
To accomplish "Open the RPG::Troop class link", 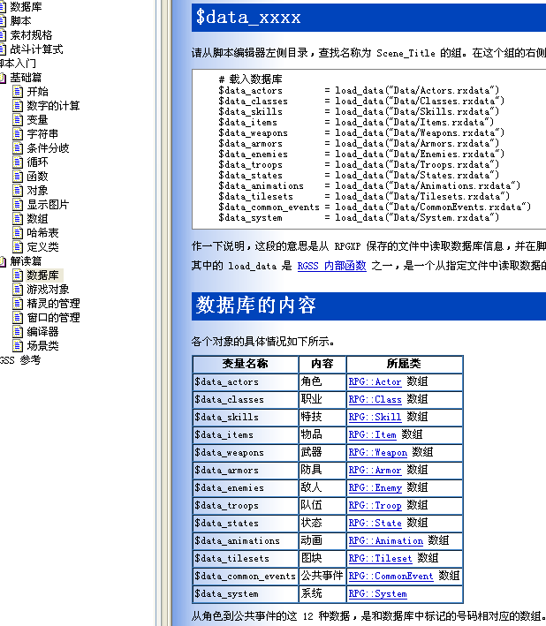I will point(375,505).
